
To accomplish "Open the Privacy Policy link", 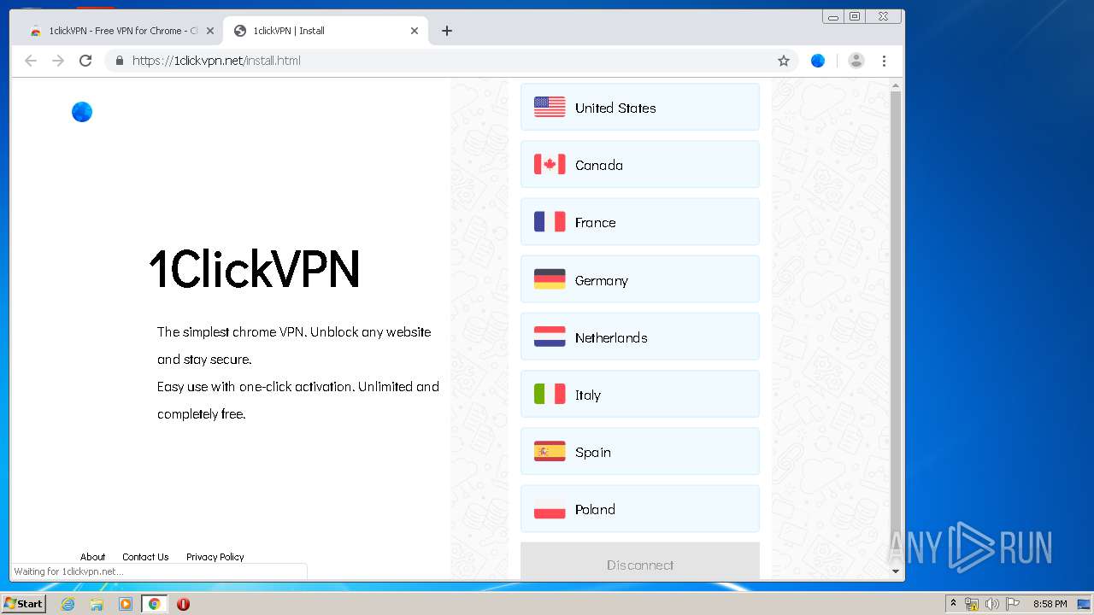I will click(x=215, y=557).
